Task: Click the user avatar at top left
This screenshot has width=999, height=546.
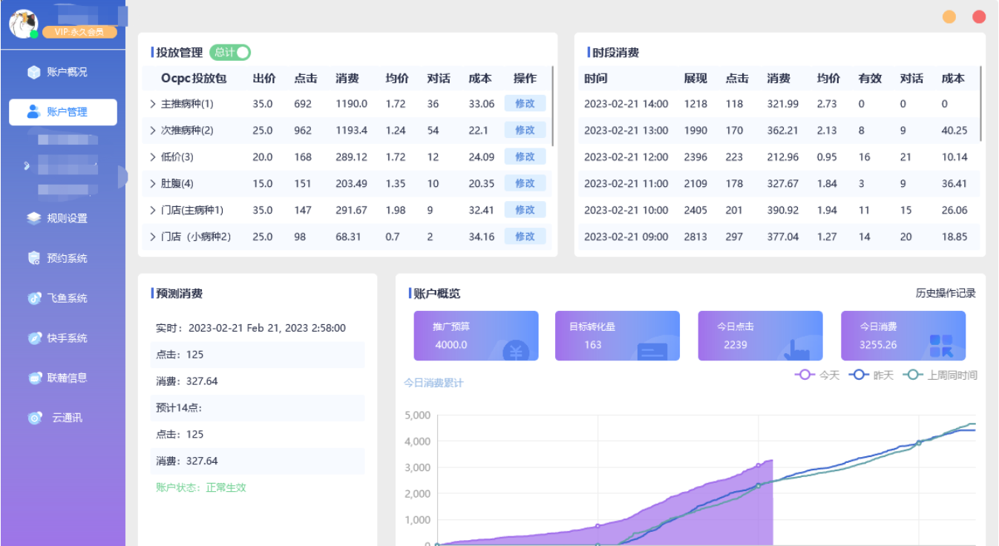Action: point(23,24)
